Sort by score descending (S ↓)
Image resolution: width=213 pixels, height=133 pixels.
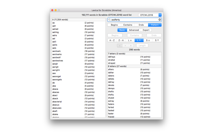tap(148, 40)
